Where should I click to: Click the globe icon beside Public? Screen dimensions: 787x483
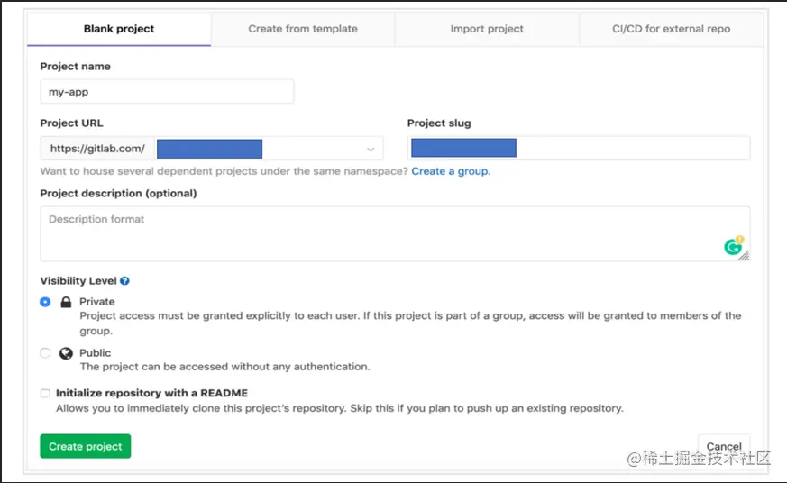66,353
